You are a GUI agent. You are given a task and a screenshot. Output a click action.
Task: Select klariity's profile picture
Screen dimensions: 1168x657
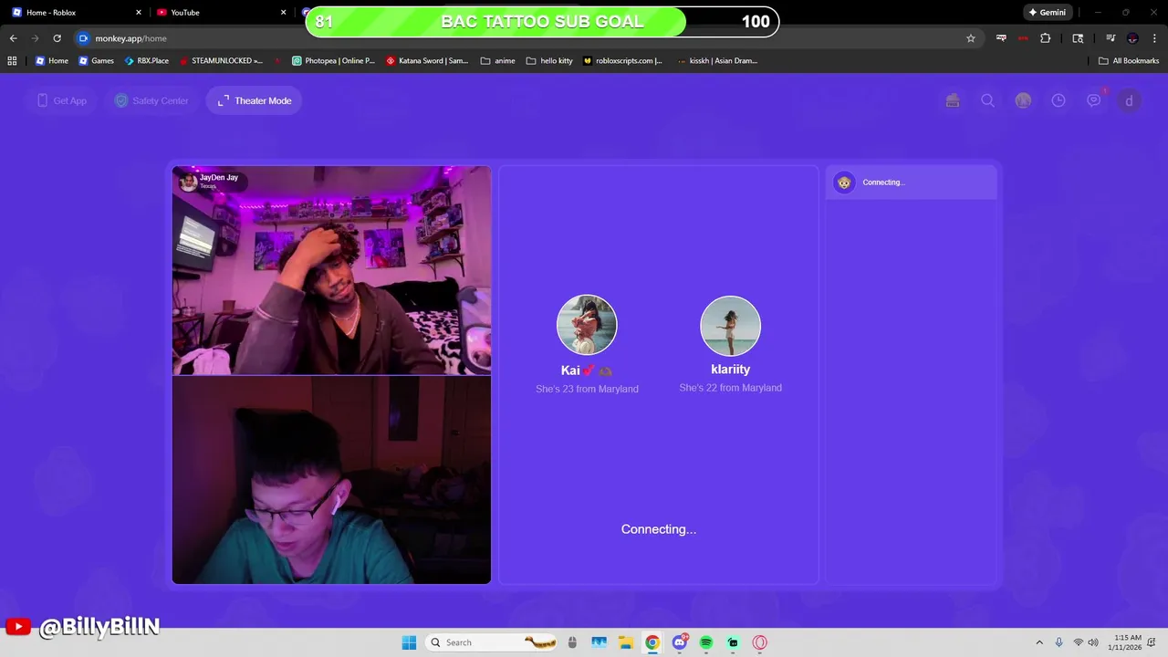(x=730, y=326)
